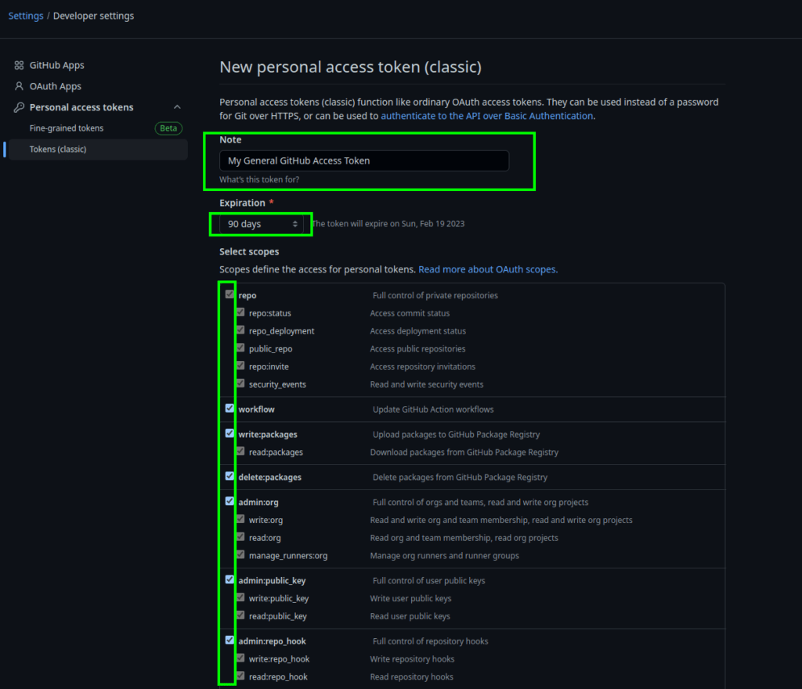Viewport: 802px width, 689px height.
Task: Click the Developer settings breadcrumb text
Action: 94,16
